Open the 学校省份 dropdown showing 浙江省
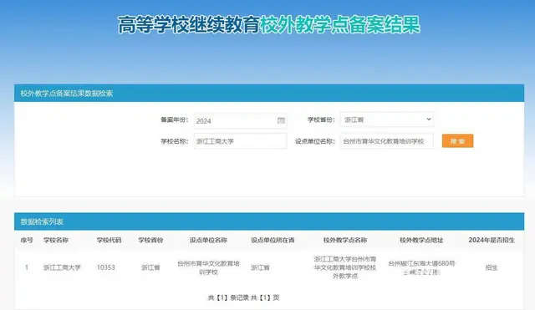535x310 pixels. pyautogui.click(x=387, y=119)
